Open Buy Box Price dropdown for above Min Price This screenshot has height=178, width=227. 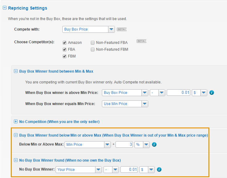[125, 93]
